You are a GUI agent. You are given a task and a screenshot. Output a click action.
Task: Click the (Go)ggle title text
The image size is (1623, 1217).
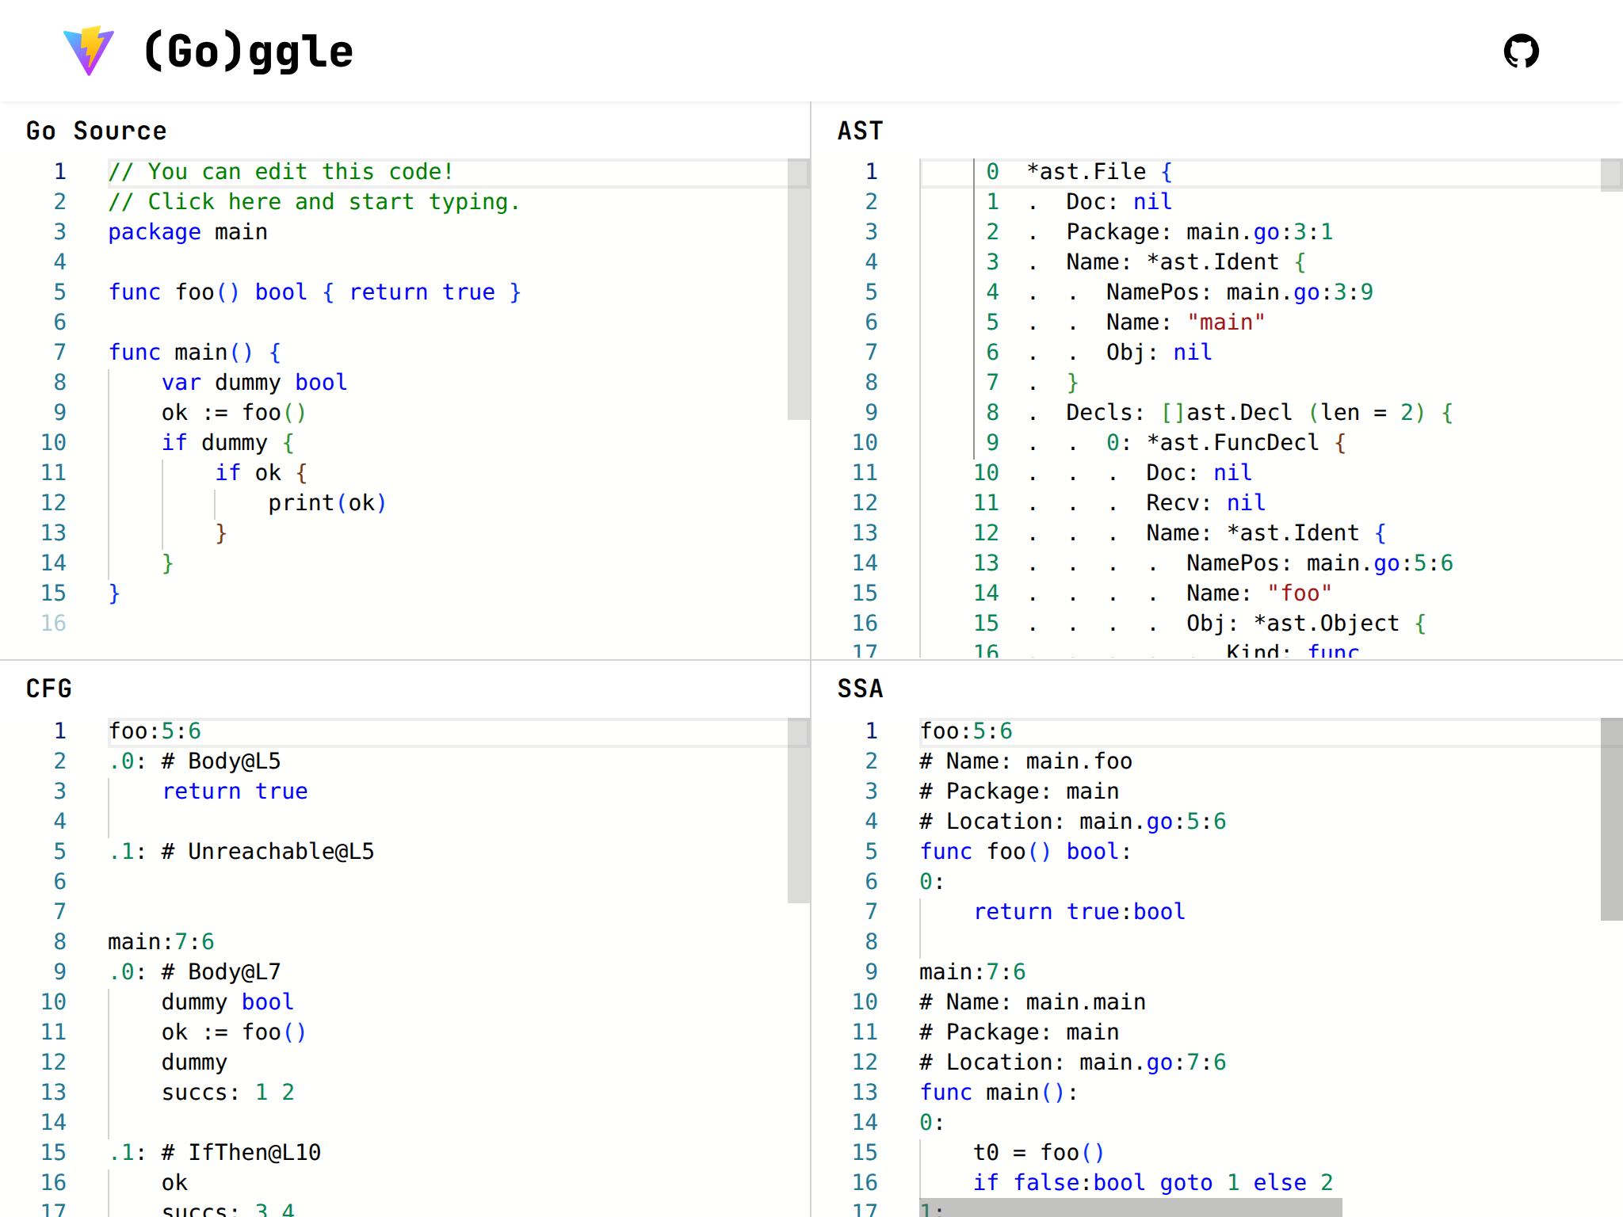pos(248,52)
